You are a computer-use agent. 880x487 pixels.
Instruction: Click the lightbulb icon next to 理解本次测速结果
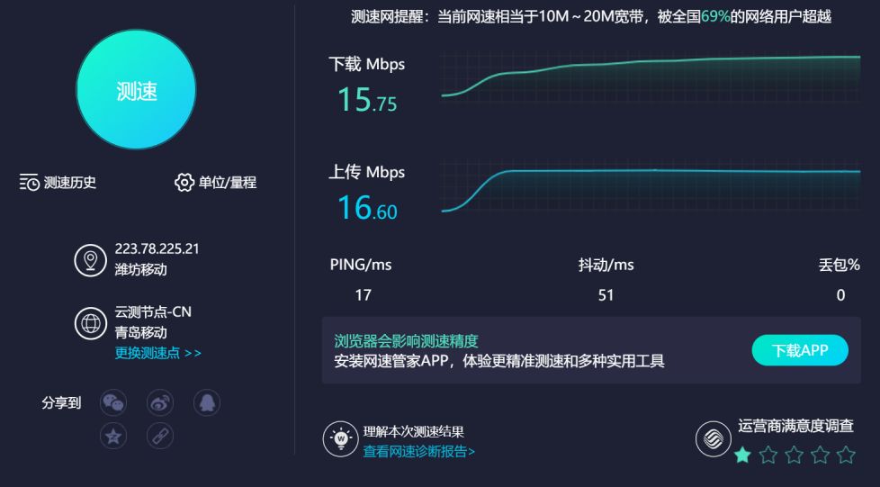(x=340, y=438)
